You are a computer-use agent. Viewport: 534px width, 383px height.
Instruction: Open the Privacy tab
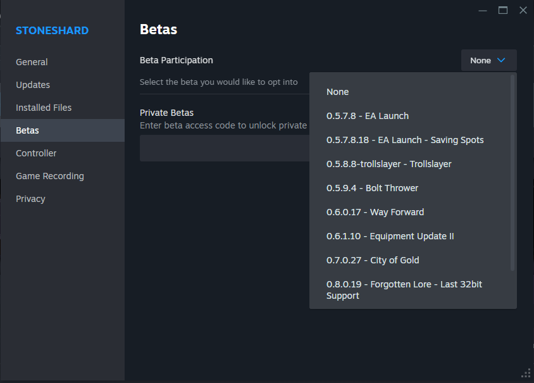[63, 199]
